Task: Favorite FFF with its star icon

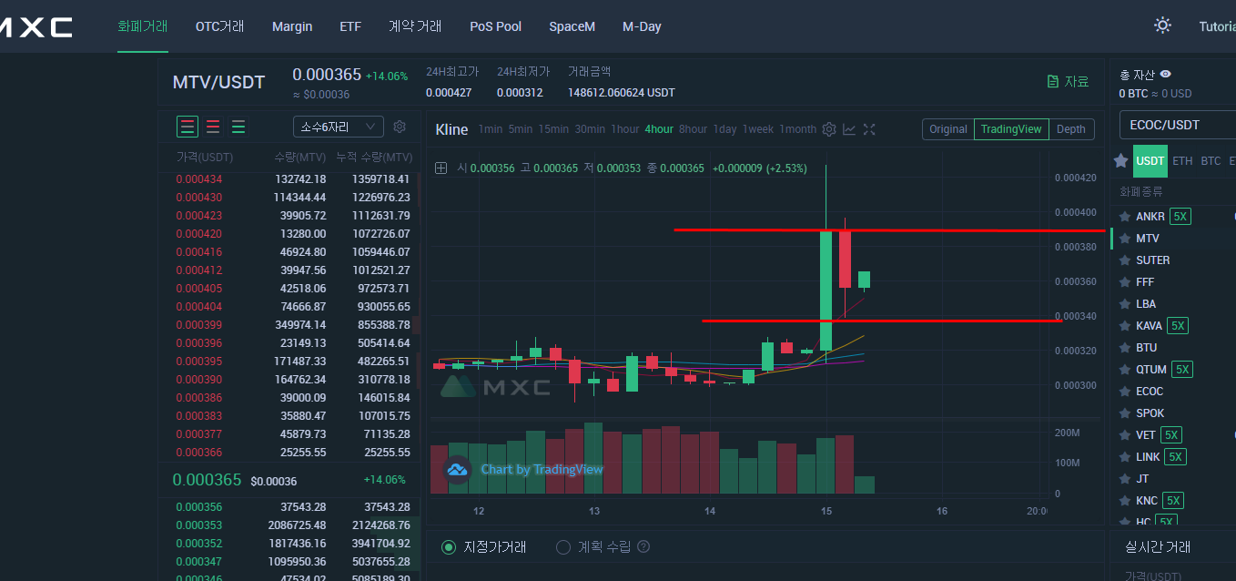Action: [x=1124, y=282]
